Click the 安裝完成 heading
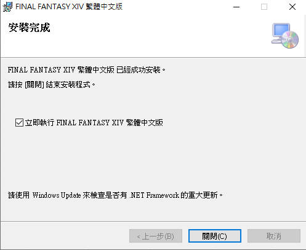 [29, 28]
